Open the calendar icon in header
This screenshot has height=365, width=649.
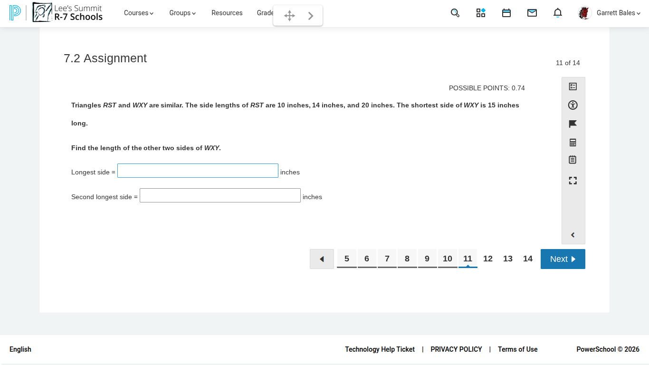pyautogui.click(x=506, y=13)
